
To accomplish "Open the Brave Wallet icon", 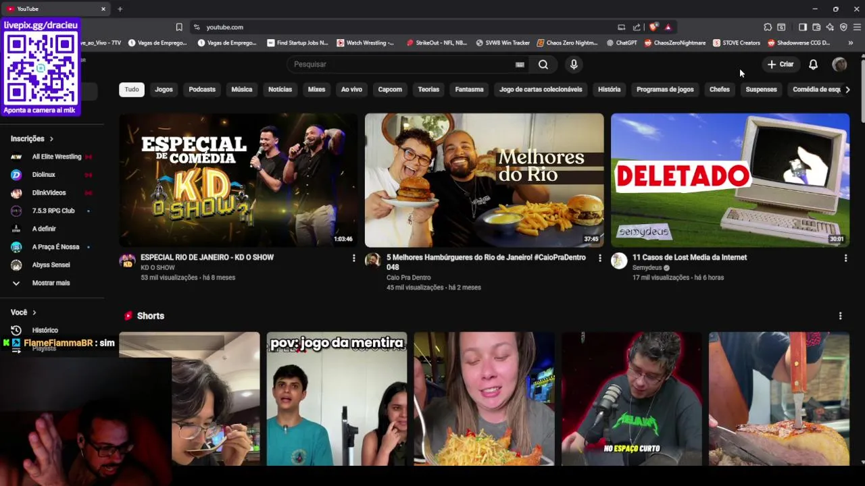I will (x=816, y=27).
